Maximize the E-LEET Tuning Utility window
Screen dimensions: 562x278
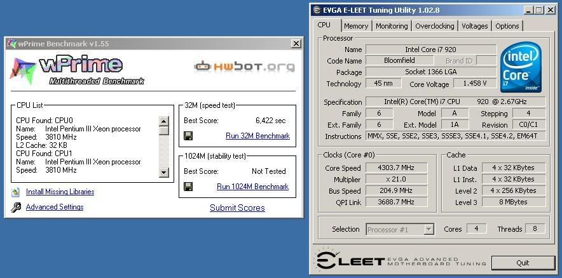coord(538,10)
